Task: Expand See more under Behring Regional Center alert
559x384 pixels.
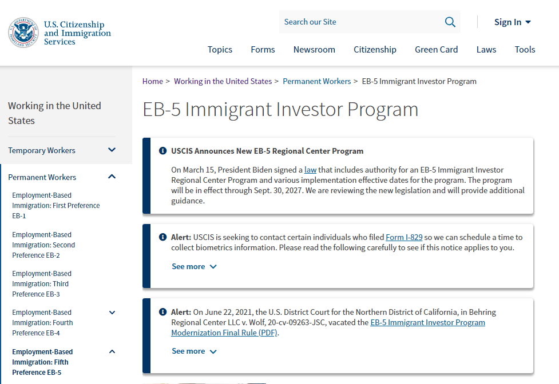Action: [x=195, y=351]
